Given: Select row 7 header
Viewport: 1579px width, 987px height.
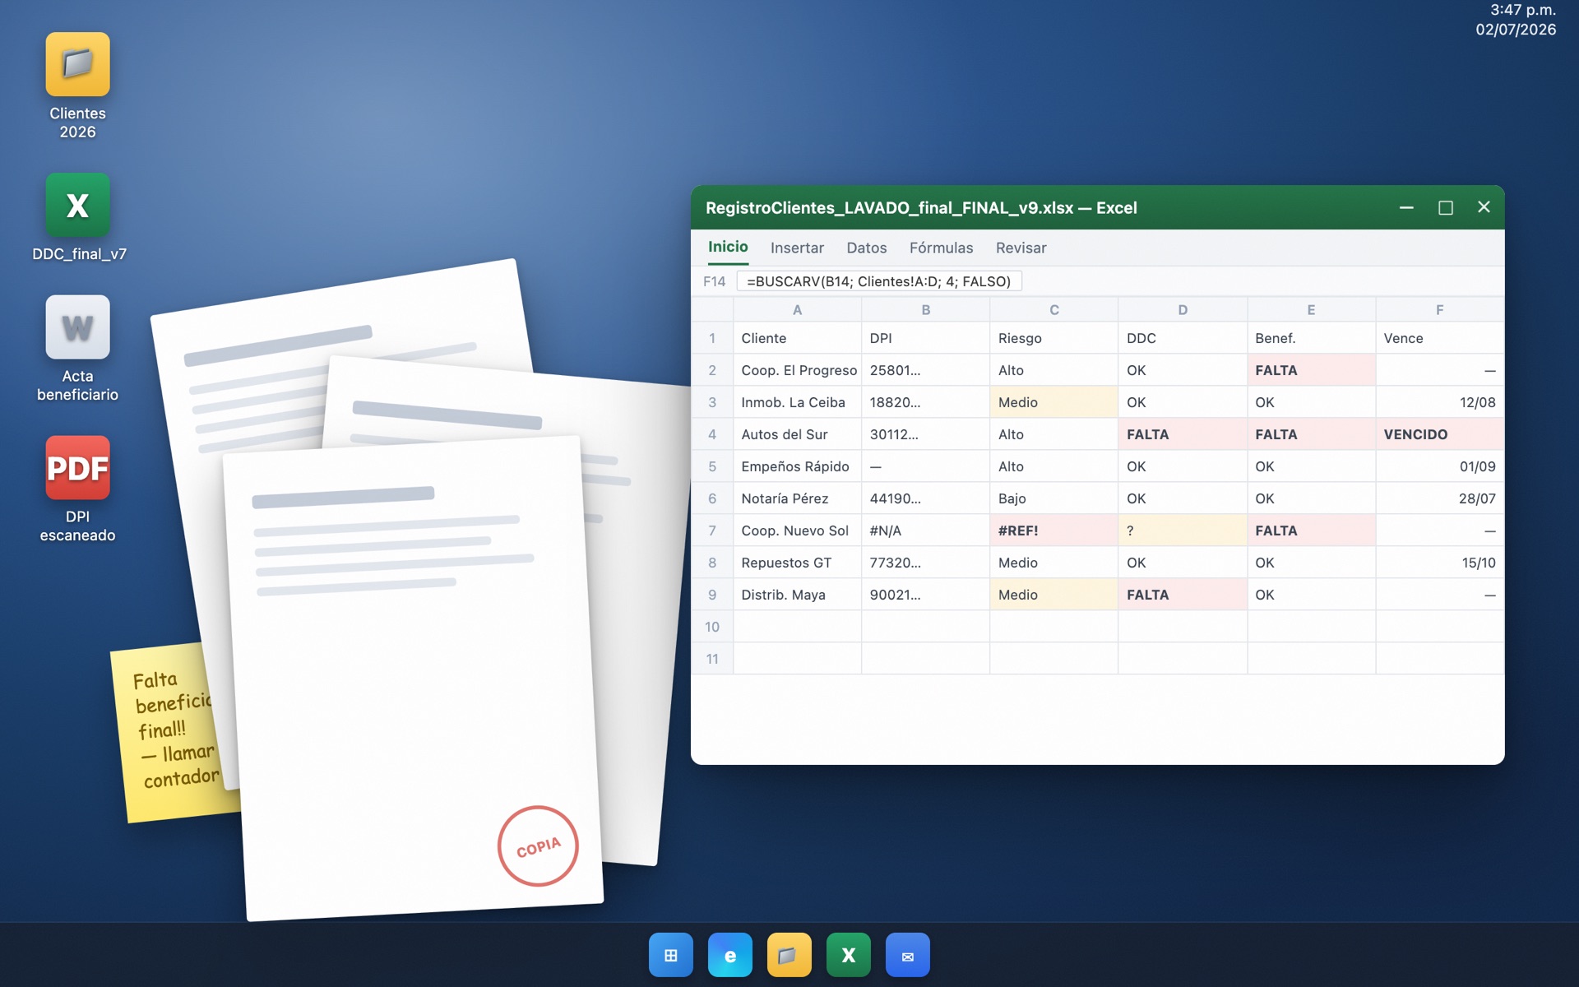Looking at the screenshot, I should click(x=712, y=531).
